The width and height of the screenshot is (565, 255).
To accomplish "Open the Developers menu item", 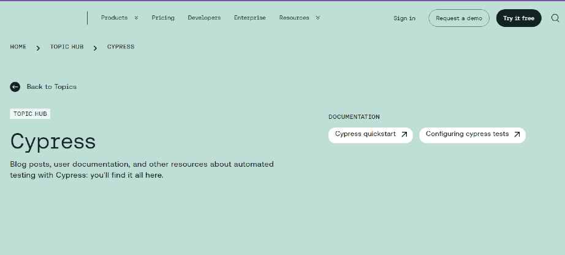I will click(204, 18).
